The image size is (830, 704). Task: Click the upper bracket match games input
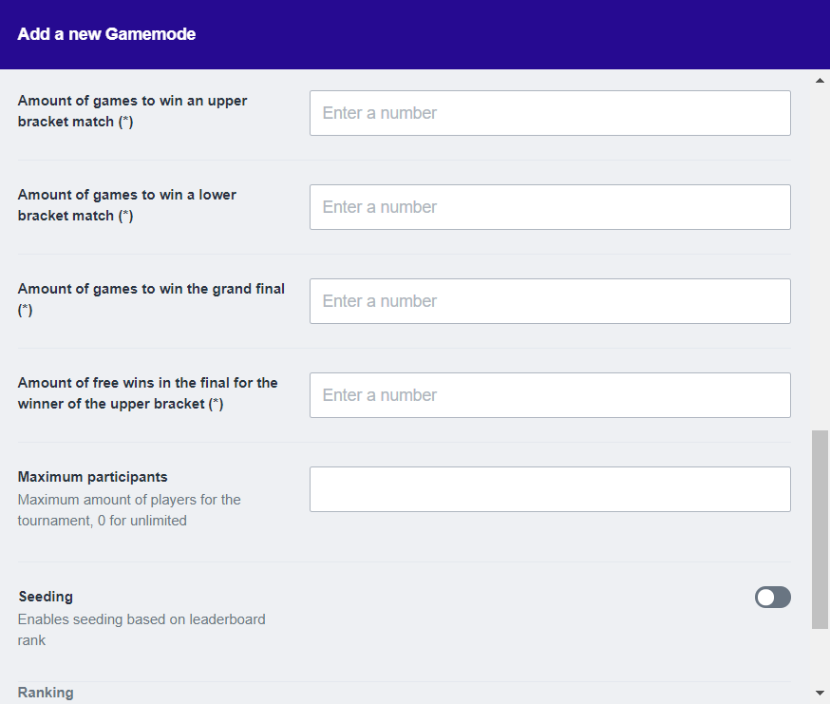click(550, 113)
